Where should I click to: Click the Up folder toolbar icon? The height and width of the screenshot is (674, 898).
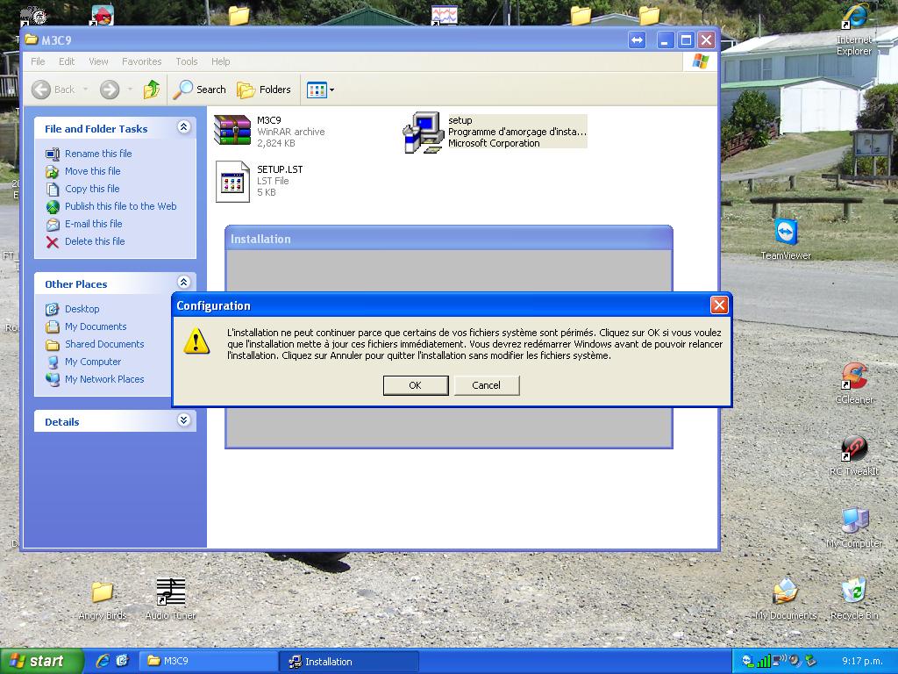point(151,90)
